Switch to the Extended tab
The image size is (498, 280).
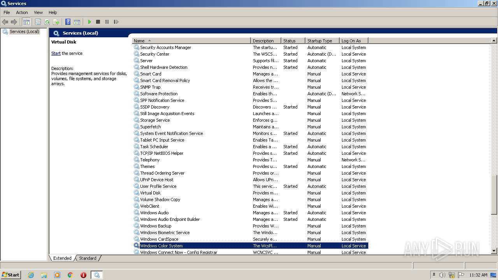point(62,258)
